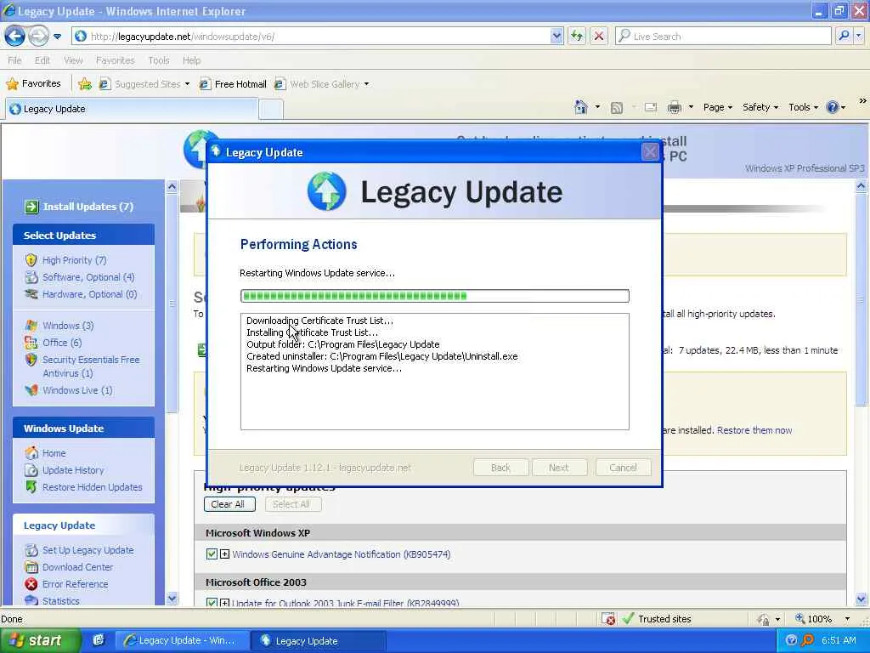Open the File menu

[x=15, y=60]
